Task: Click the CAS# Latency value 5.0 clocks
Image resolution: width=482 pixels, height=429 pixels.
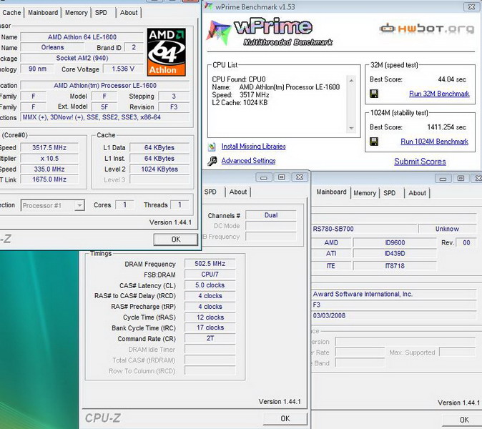Action: pyautogui.click(x=210, y=285)
